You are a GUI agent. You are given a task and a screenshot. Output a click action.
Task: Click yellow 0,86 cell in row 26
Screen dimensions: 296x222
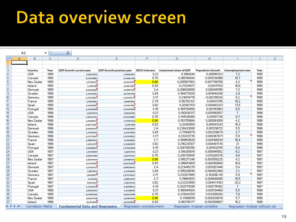click(147, 159)
